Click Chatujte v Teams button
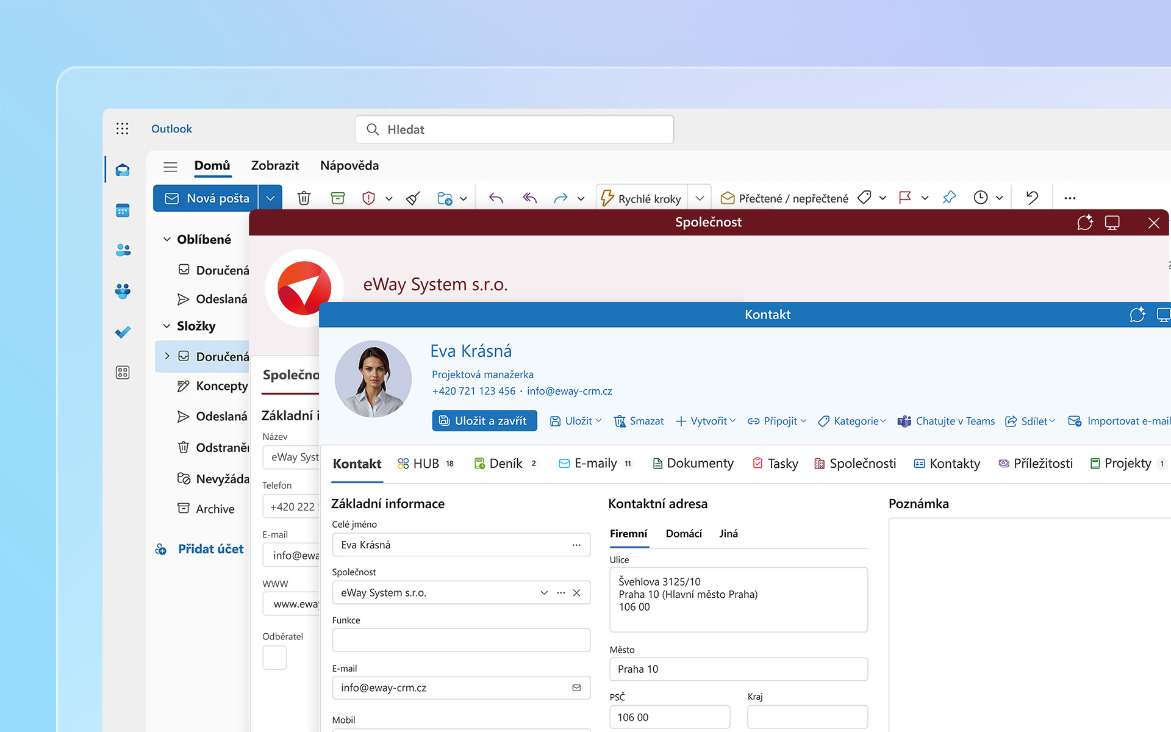The image size is (1171, 732). pyautogui.click(x=946, y=421)
